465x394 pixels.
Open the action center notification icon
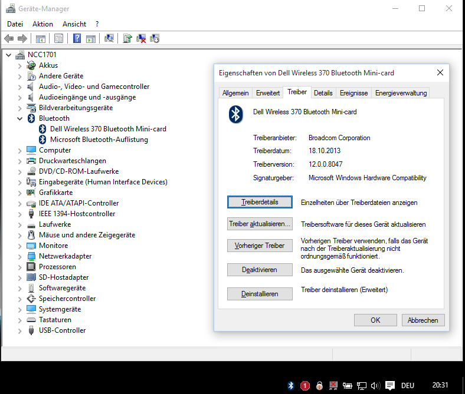pos(389,386)
